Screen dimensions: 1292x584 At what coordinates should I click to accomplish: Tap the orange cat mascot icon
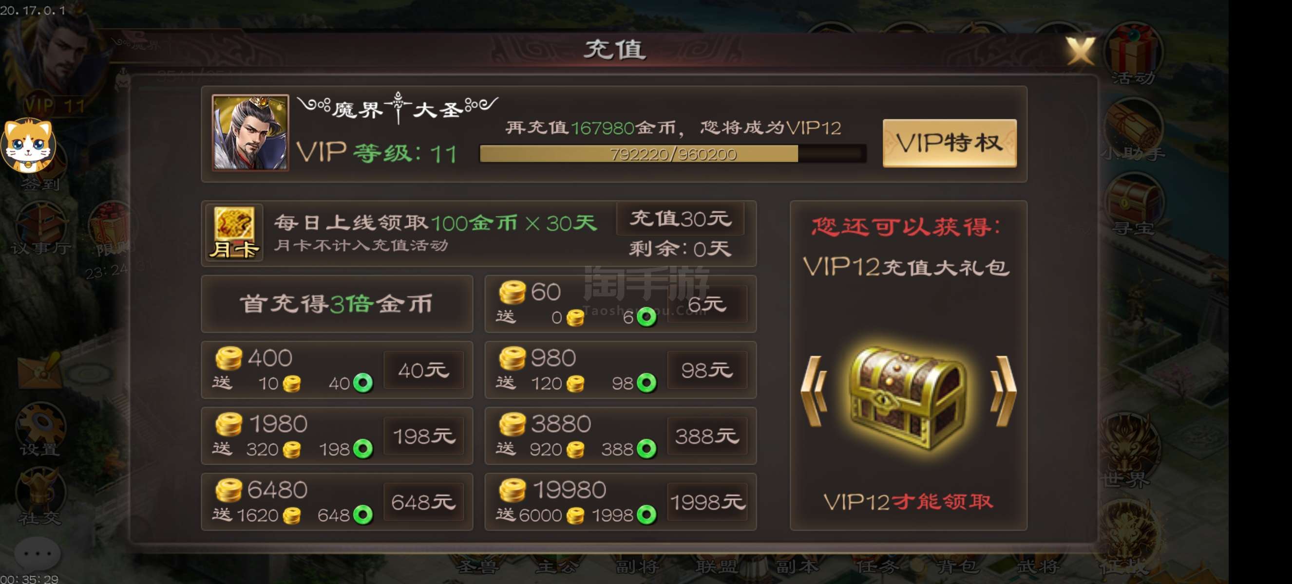click(29, 145)
